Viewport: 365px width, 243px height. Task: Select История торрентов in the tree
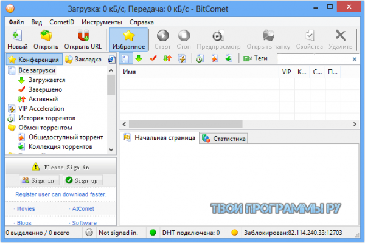click(x=47, y=118)
